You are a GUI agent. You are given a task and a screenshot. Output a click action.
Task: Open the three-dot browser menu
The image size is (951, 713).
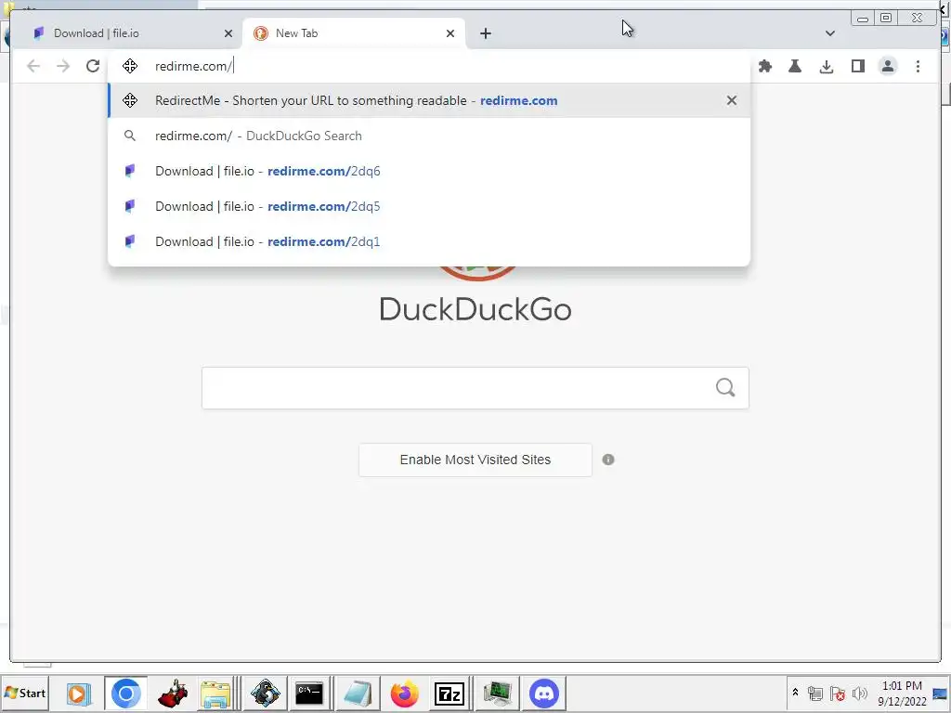(x=918, y=66)
